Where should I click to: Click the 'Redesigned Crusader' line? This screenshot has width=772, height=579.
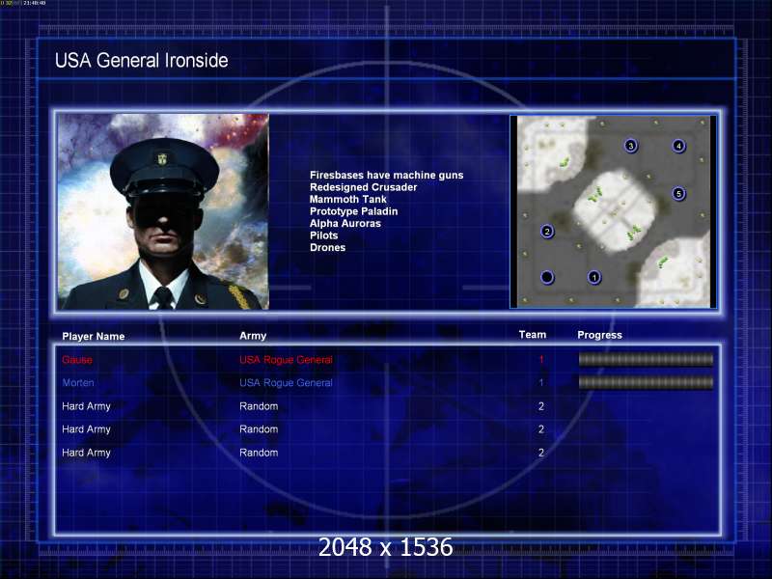pos(364,187)
